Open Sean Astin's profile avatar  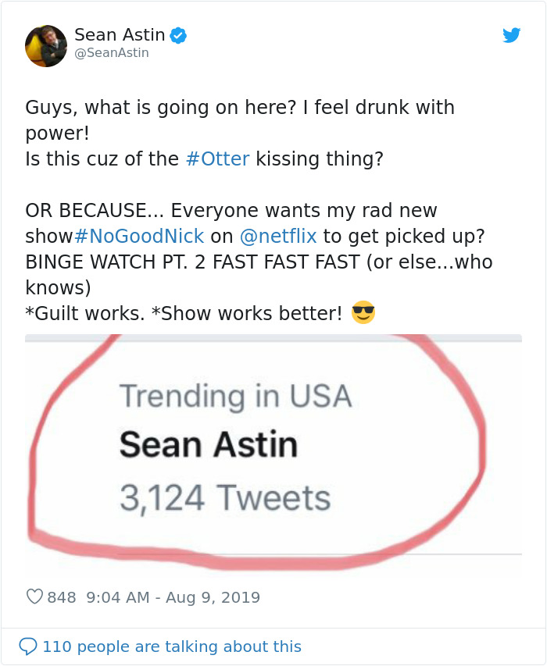[x=45, y=45]
